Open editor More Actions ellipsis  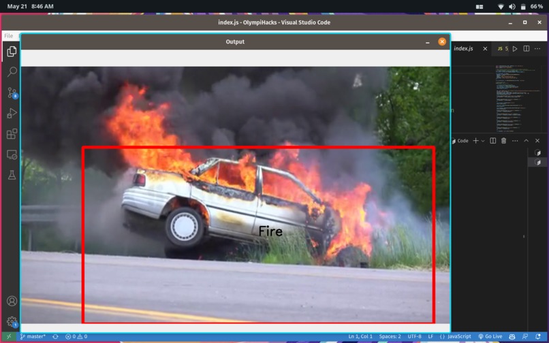(537, 48)
